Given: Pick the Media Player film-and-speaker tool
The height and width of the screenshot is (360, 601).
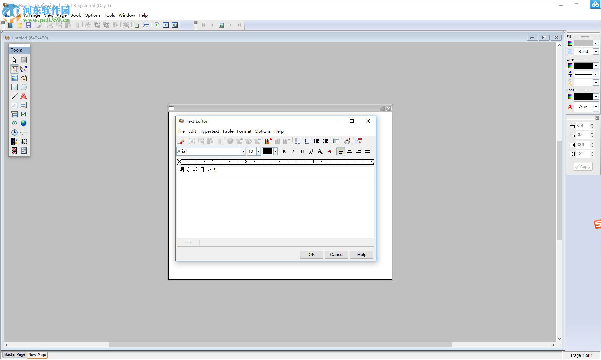Looking at the screenshot, I should (15, 141).
